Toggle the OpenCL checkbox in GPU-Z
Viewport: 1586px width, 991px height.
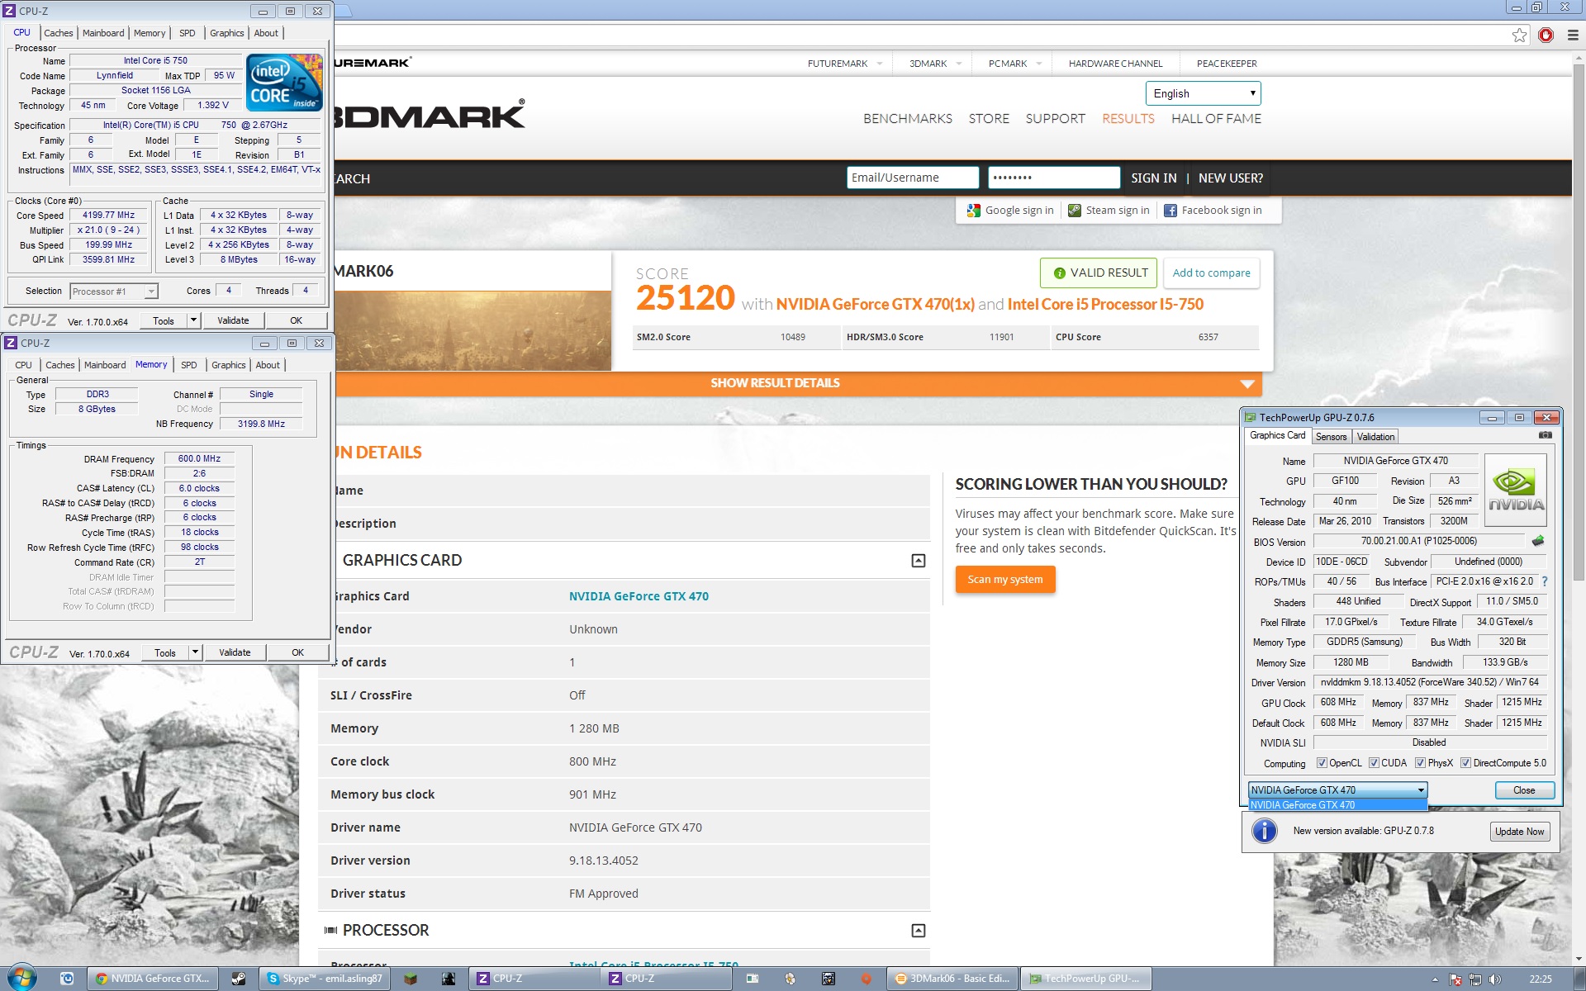pos(1322,763)
